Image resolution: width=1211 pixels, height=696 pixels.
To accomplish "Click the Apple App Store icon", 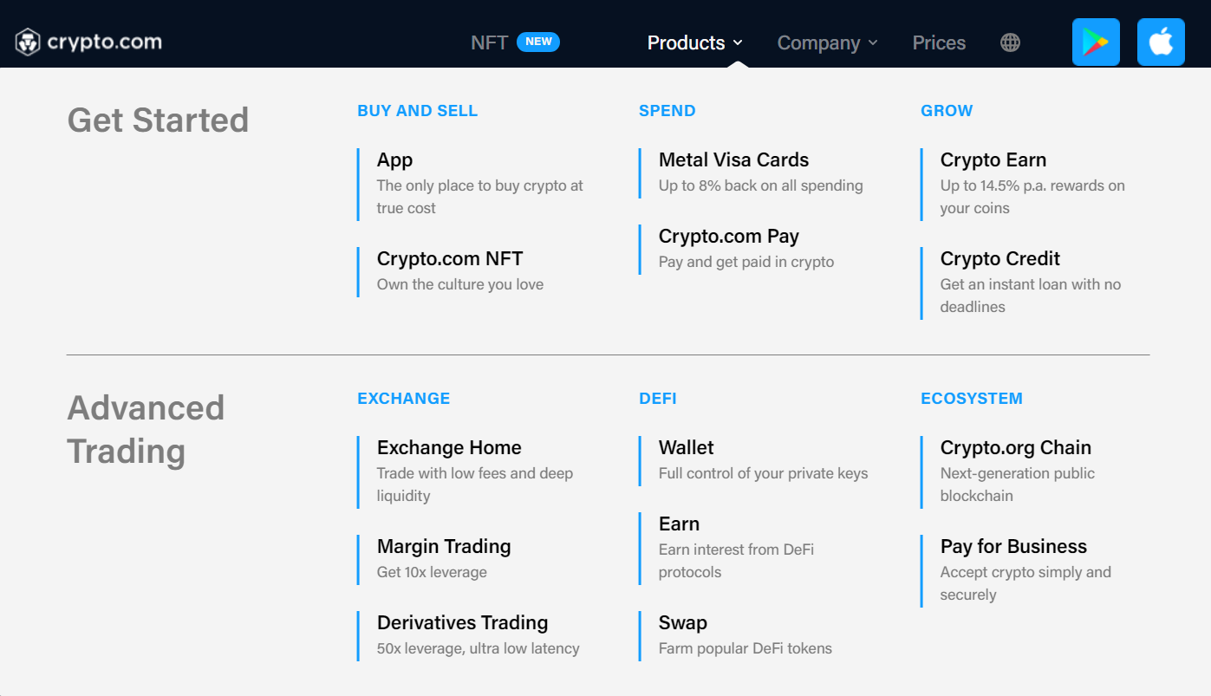I will pyautogui.click(x=1161, y=41).
